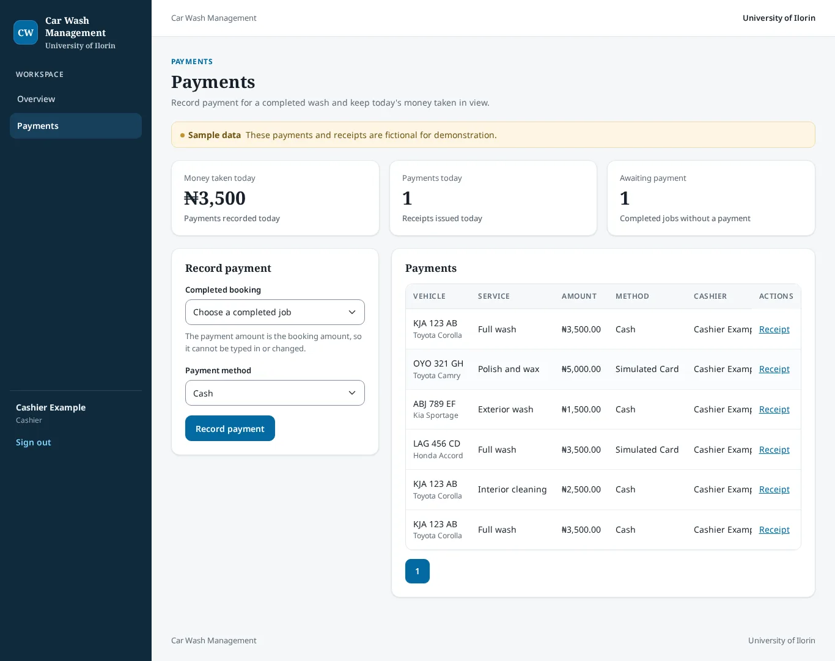Open the Payment method dropdown
The image size is (835, 661).
[275, 393]
